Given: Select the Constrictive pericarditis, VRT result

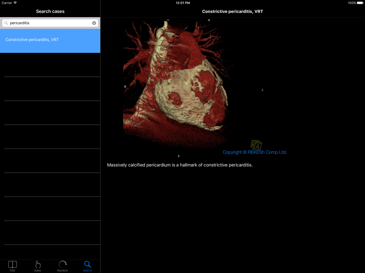Looking at the screenshot, I should (x=50, y=41).
